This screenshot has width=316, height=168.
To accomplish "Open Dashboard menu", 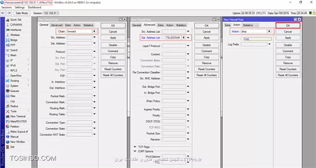I will click(x=34, y=7).
